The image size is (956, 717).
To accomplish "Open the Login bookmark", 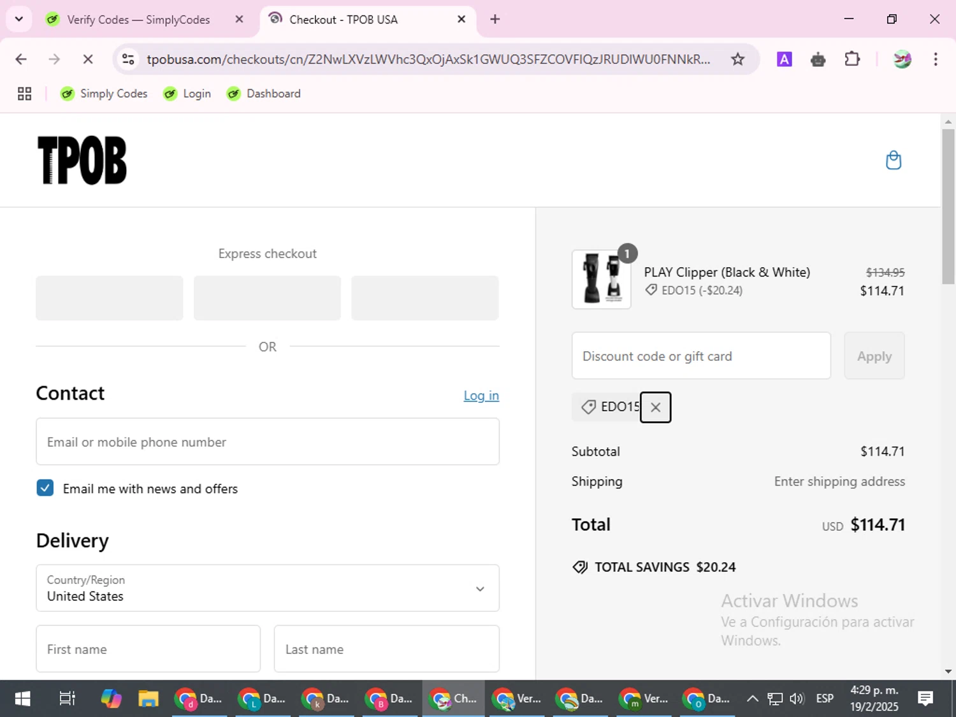I will [x=187, y=94].
